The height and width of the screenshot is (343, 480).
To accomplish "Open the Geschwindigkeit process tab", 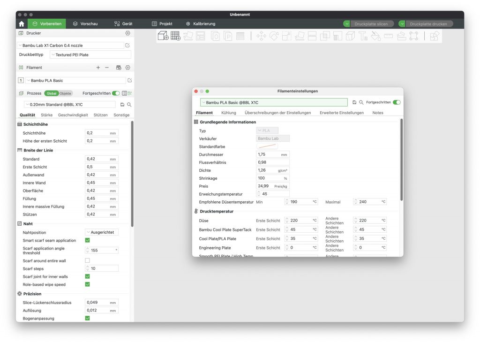I will (x=73, y=115).
